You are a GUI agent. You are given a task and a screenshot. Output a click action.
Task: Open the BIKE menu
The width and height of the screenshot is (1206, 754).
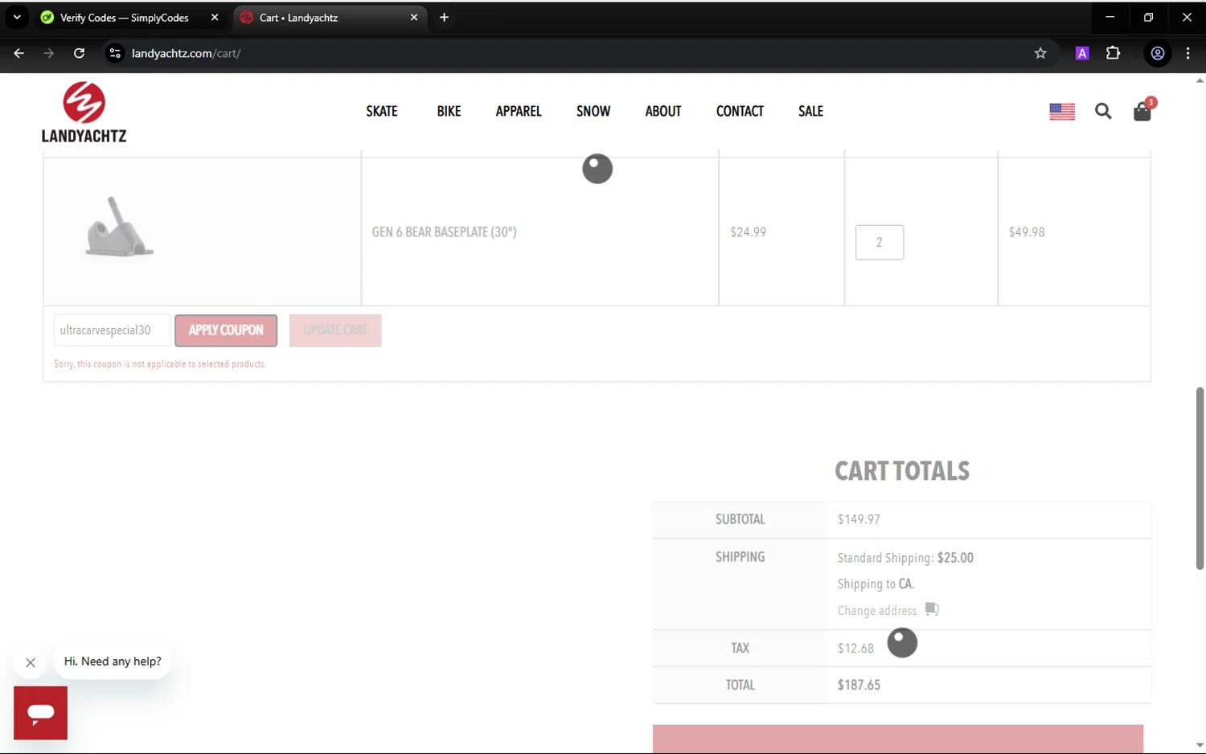click(x=449, y=111)
